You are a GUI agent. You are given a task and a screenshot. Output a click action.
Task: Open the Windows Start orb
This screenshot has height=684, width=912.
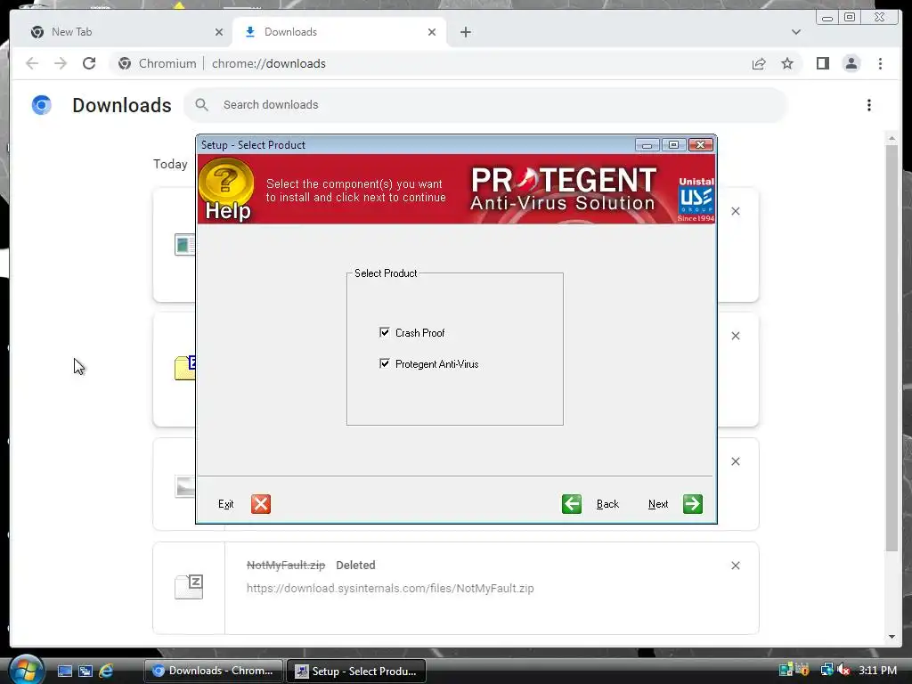click(x=26, y=670)
